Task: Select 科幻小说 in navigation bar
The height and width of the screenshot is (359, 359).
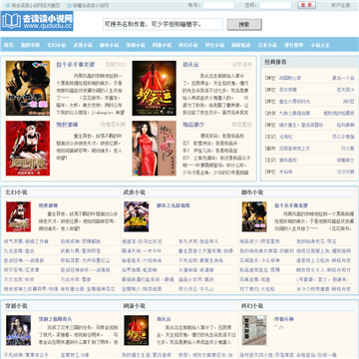Action: [188, 45]
